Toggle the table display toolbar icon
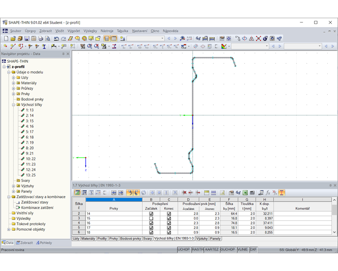Viewport: 338px width, 271px height. pos(114,39)
